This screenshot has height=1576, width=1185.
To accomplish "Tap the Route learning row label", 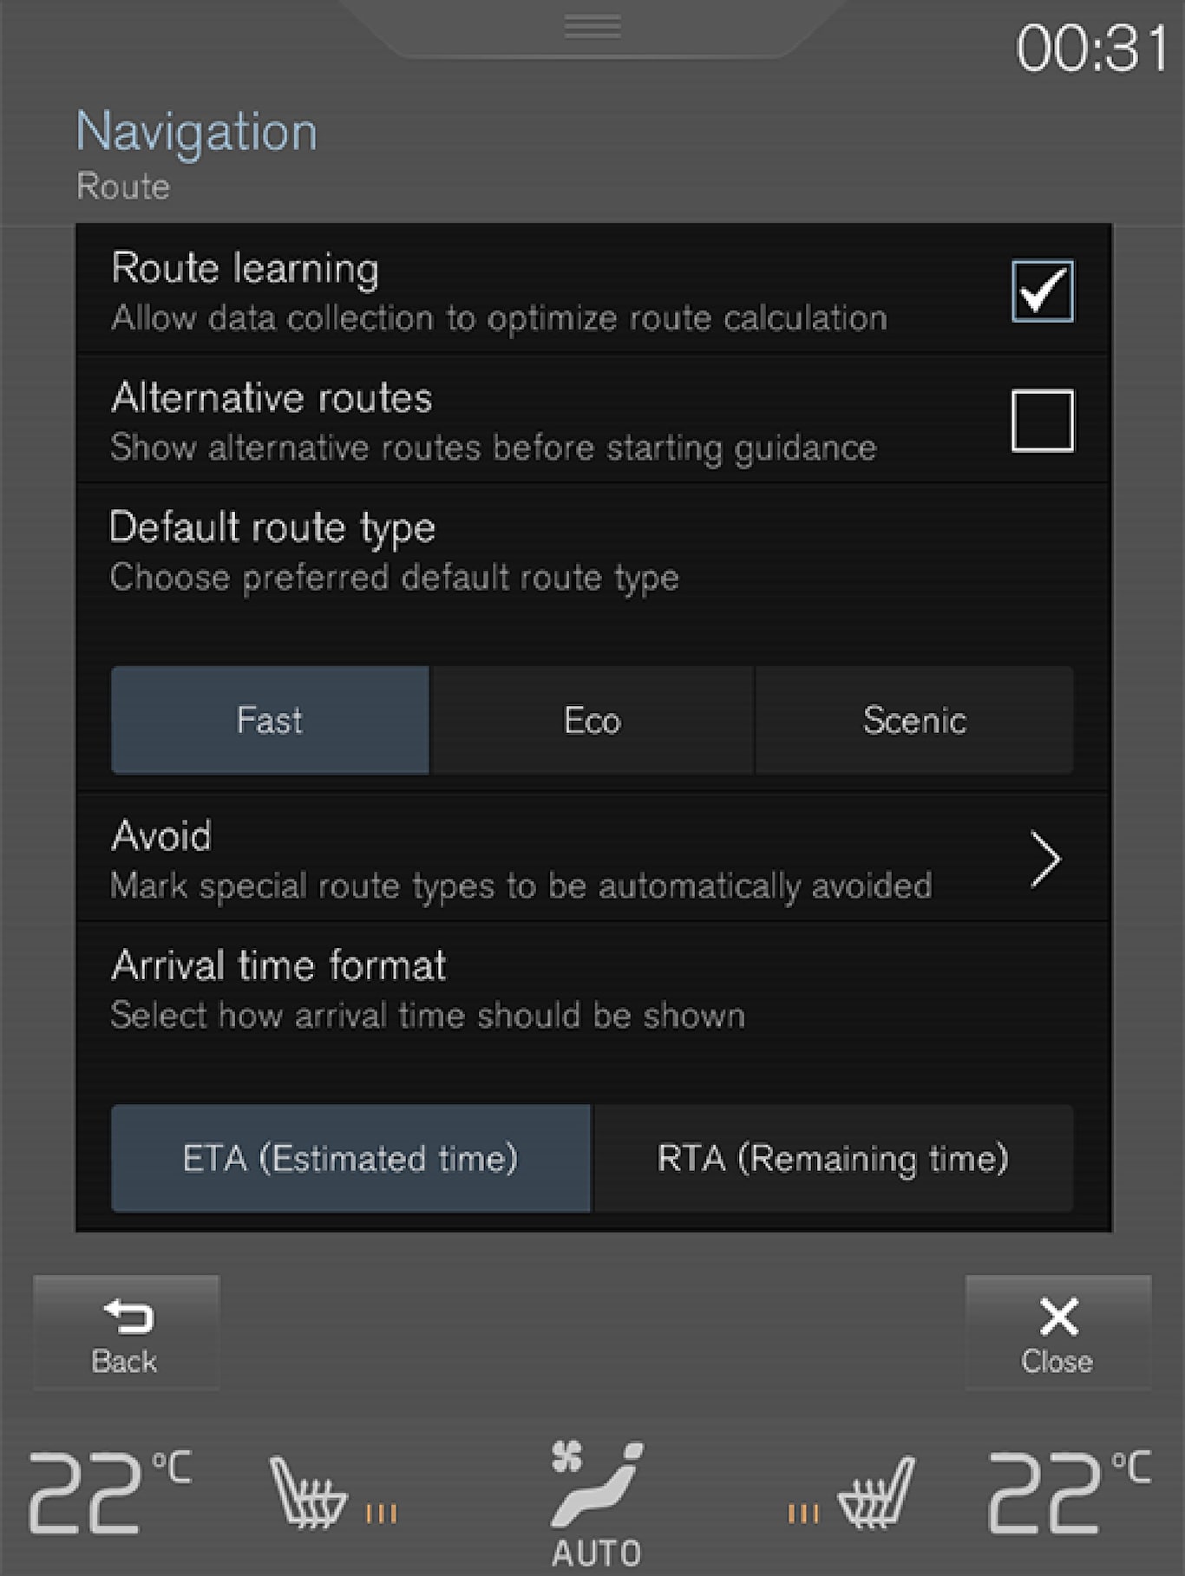I will tap(246, 268).
